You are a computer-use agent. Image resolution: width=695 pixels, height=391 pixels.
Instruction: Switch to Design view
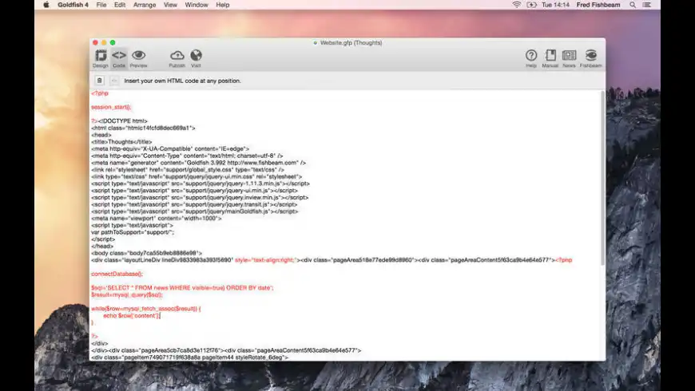101,58
